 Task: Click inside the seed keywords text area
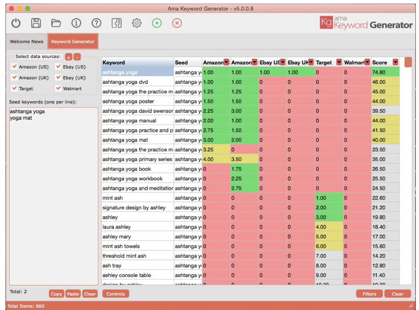tap(54, 196)
